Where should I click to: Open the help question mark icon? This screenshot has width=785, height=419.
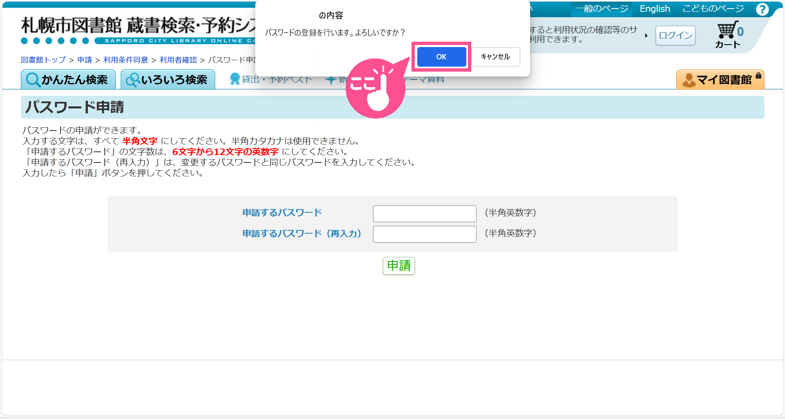(x=762, y=9)
